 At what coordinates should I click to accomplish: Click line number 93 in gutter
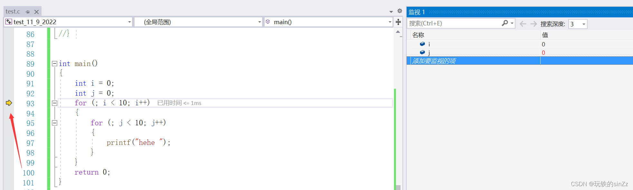pyautogui.click(x=30, y=104)
